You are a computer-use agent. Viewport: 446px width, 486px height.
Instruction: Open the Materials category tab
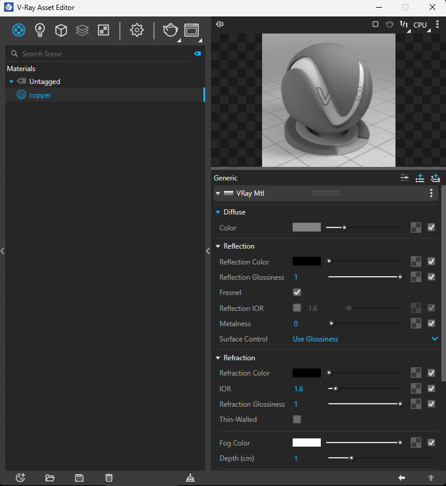click(x=19, y=30)
